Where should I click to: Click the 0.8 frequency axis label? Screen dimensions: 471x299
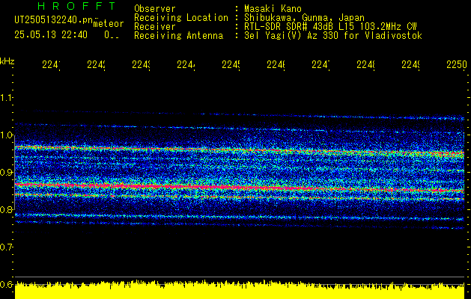pyautogui.click(x=6, y=209)
